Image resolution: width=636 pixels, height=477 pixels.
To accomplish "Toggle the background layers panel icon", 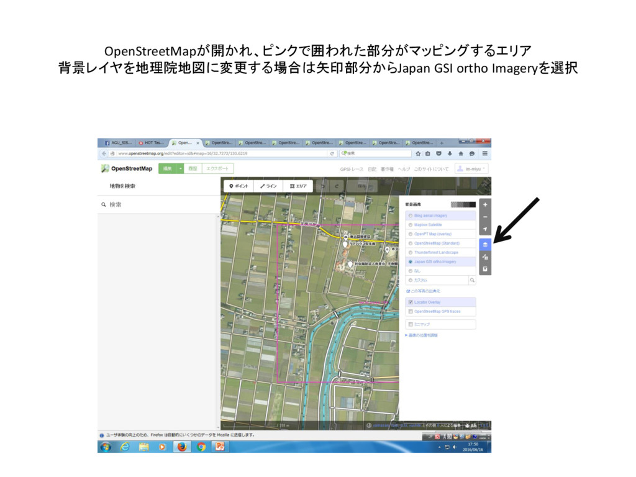I will [485, 245].
